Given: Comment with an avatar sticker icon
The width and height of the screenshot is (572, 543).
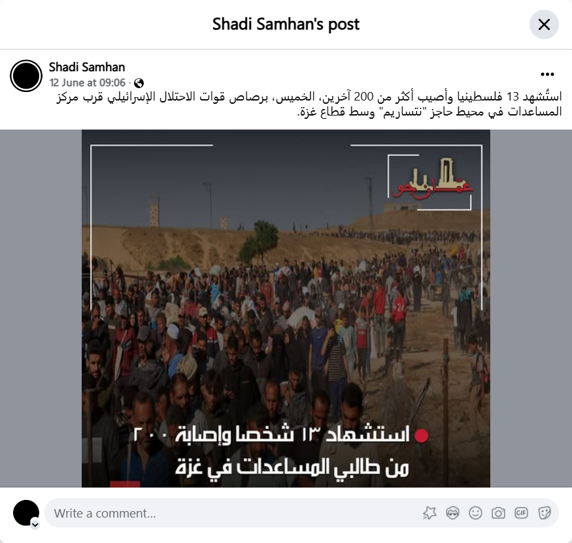Looking at the screenshot, I should click(429, 513).
